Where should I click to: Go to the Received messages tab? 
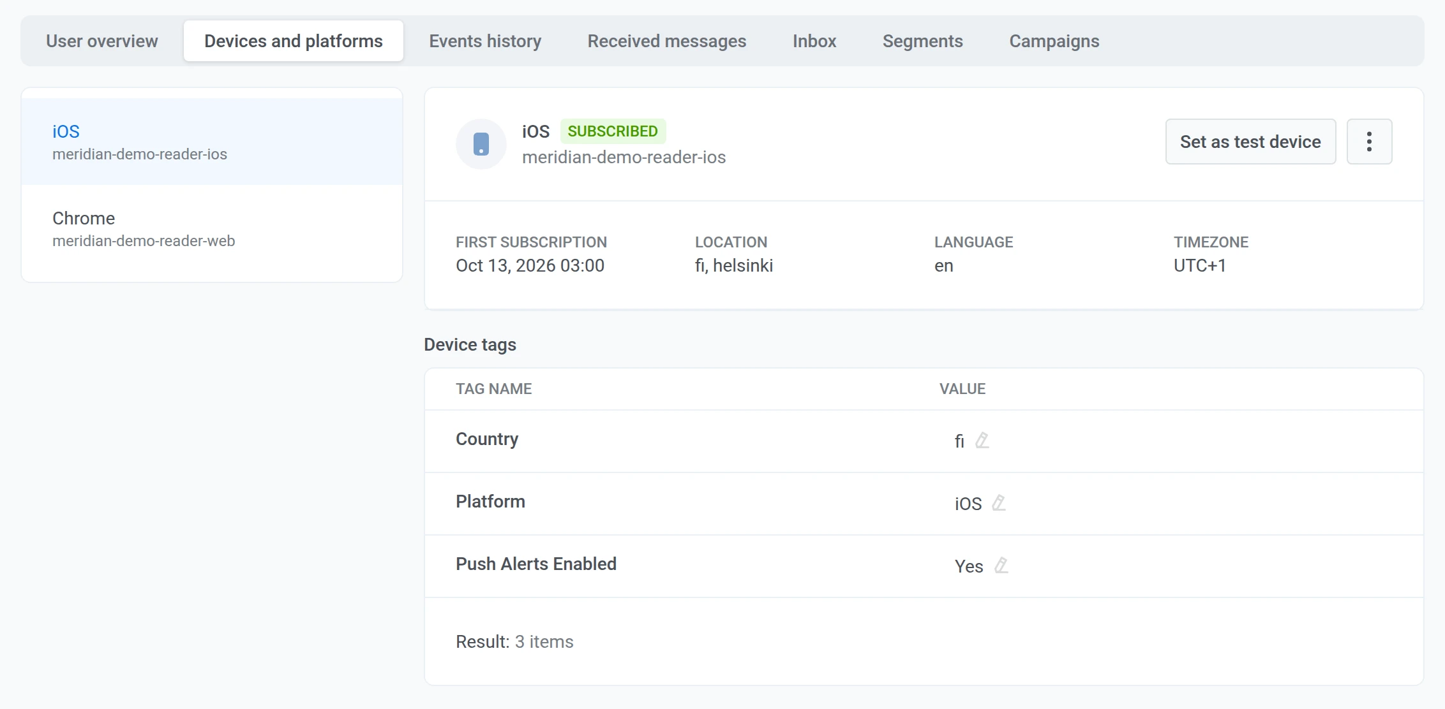(667, 41)
